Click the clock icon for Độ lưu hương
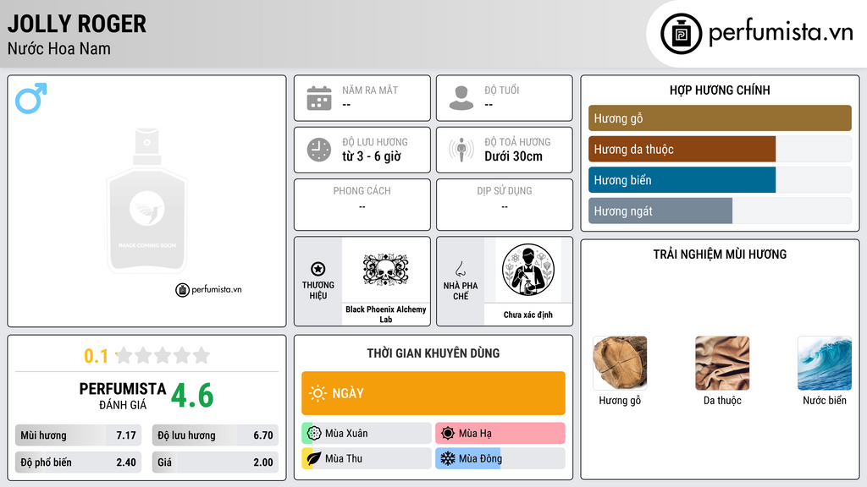The width and height of the screenshot is (867, 487). tap(319, 150)
